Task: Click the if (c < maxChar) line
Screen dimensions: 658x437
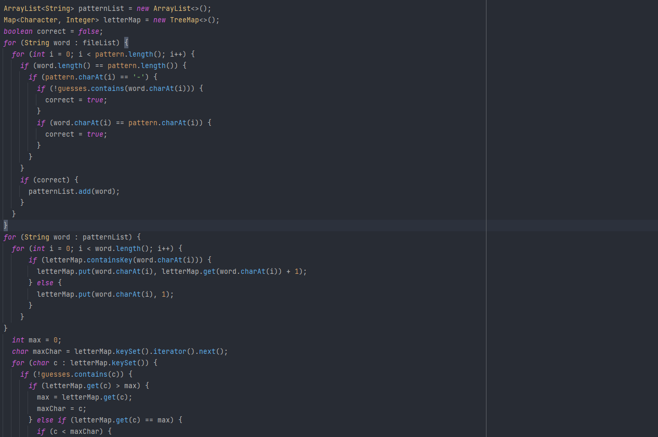Action: [74, 431]
